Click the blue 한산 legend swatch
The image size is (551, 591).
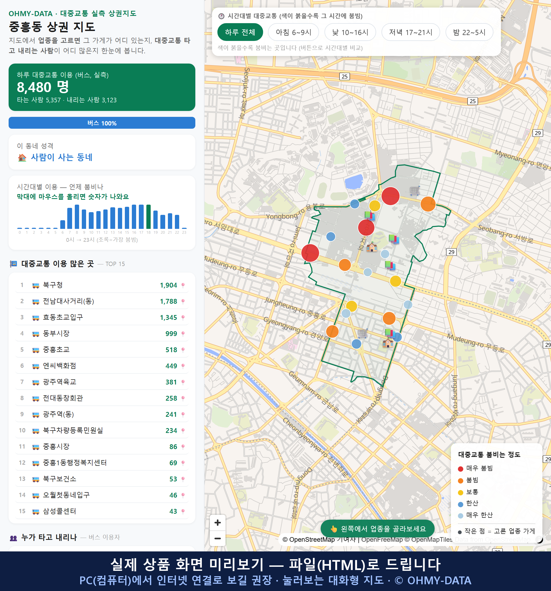[x=461, y=504]
